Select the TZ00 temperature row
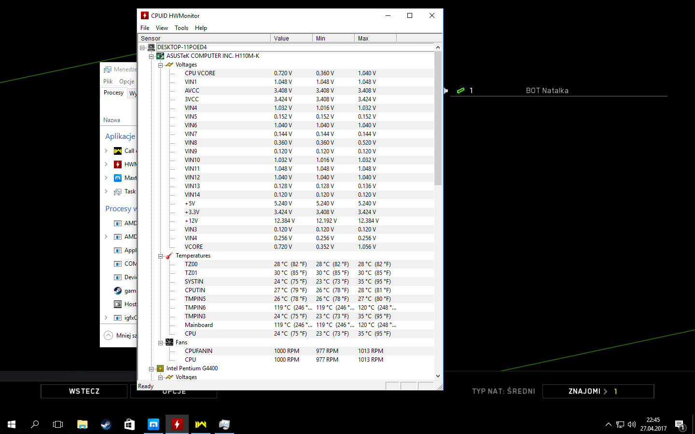Viewport: 695px width, 434px height. click(x=309, y=264)
